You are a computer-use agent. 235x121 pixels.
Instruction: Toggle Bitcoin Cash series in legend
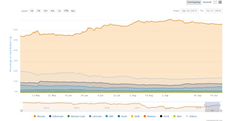(x=76, y=116)
